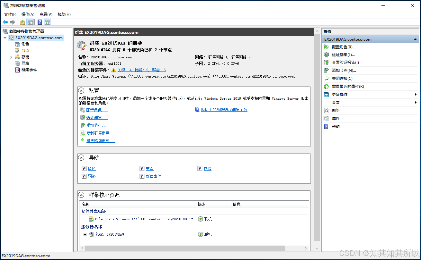The width and height of the screenshot is (421, 260).
Task: Collapse the 导航 section
Action: point(82,158)
